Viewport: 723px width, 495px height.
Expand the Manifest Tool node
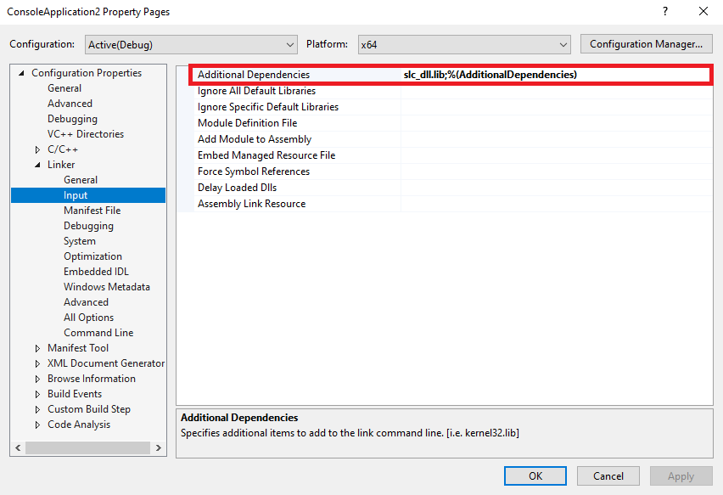pos(37,348)
